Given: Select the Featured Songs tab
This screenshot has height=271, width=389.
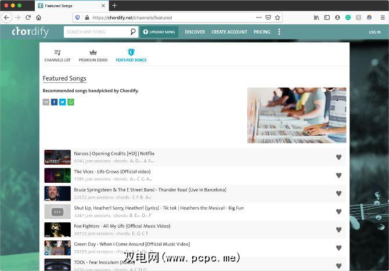Looking at the screenshot, I should [x=131, y=56].
